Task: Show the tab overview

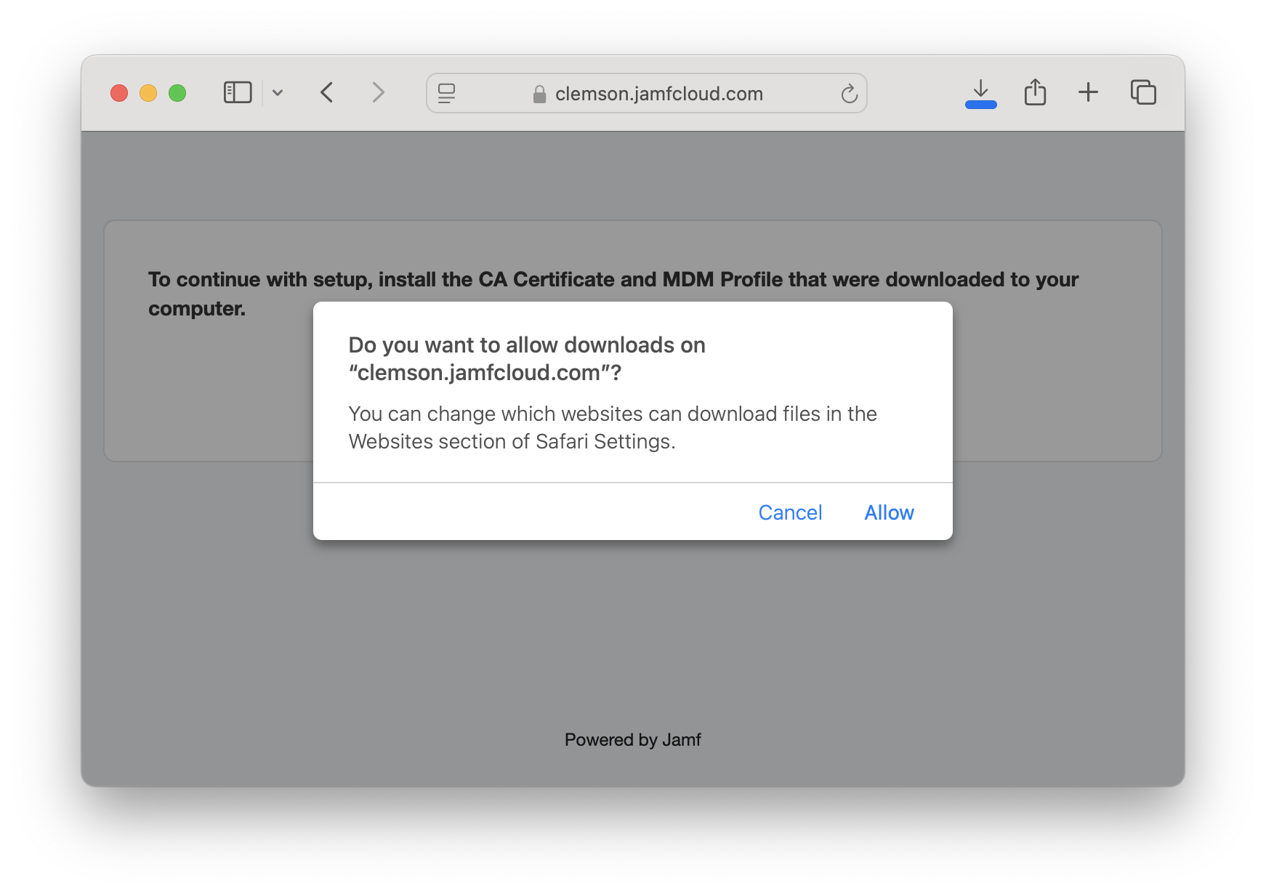Action: [1143, 92]
